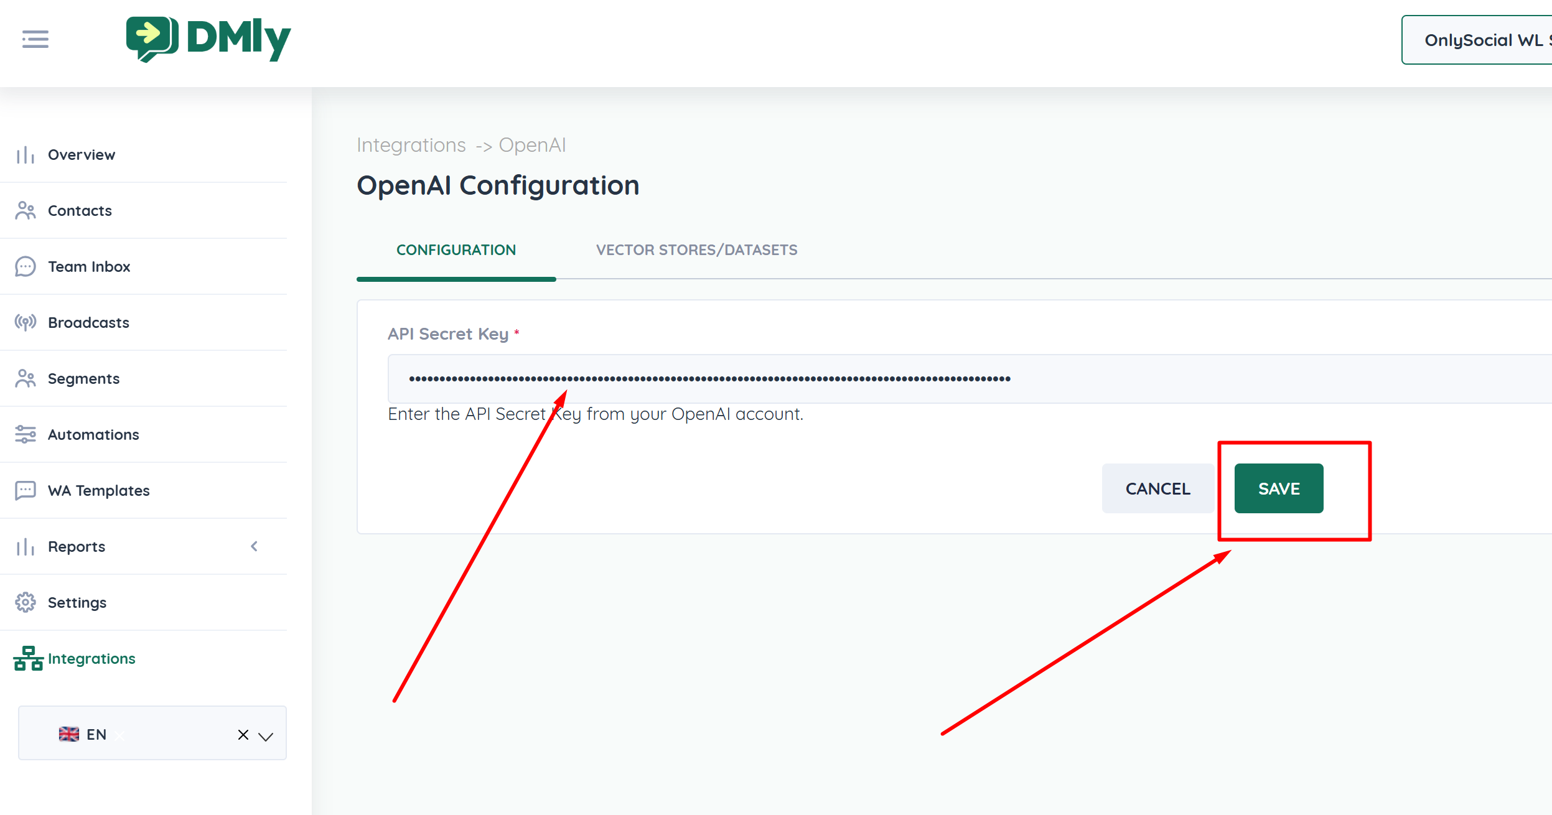Click the hamburger menu icon

tap(35, 39)
